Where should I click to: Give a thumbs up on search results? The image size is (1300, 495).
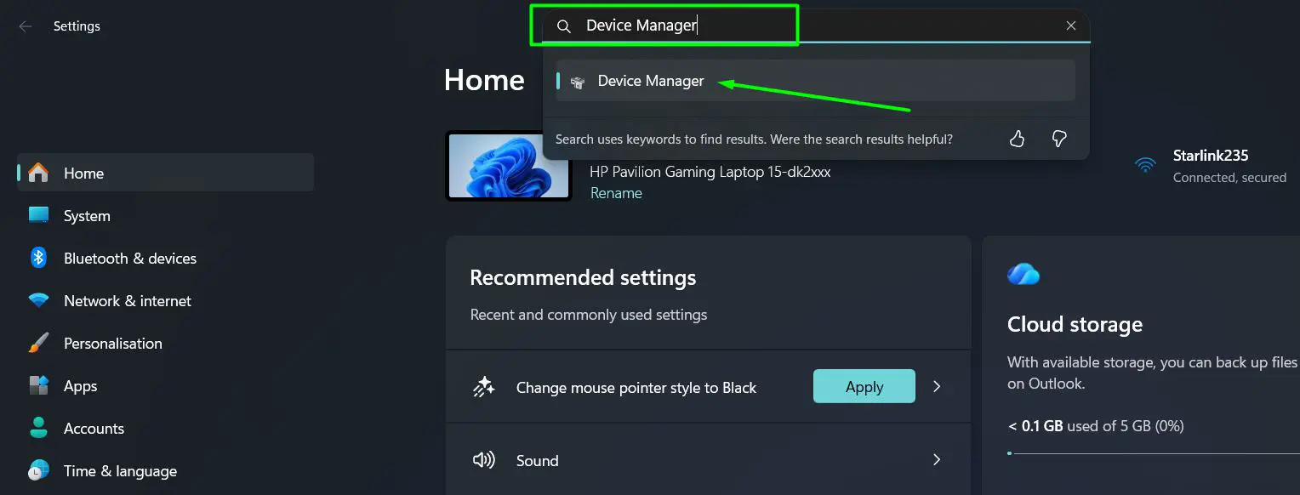[1017, 139]
